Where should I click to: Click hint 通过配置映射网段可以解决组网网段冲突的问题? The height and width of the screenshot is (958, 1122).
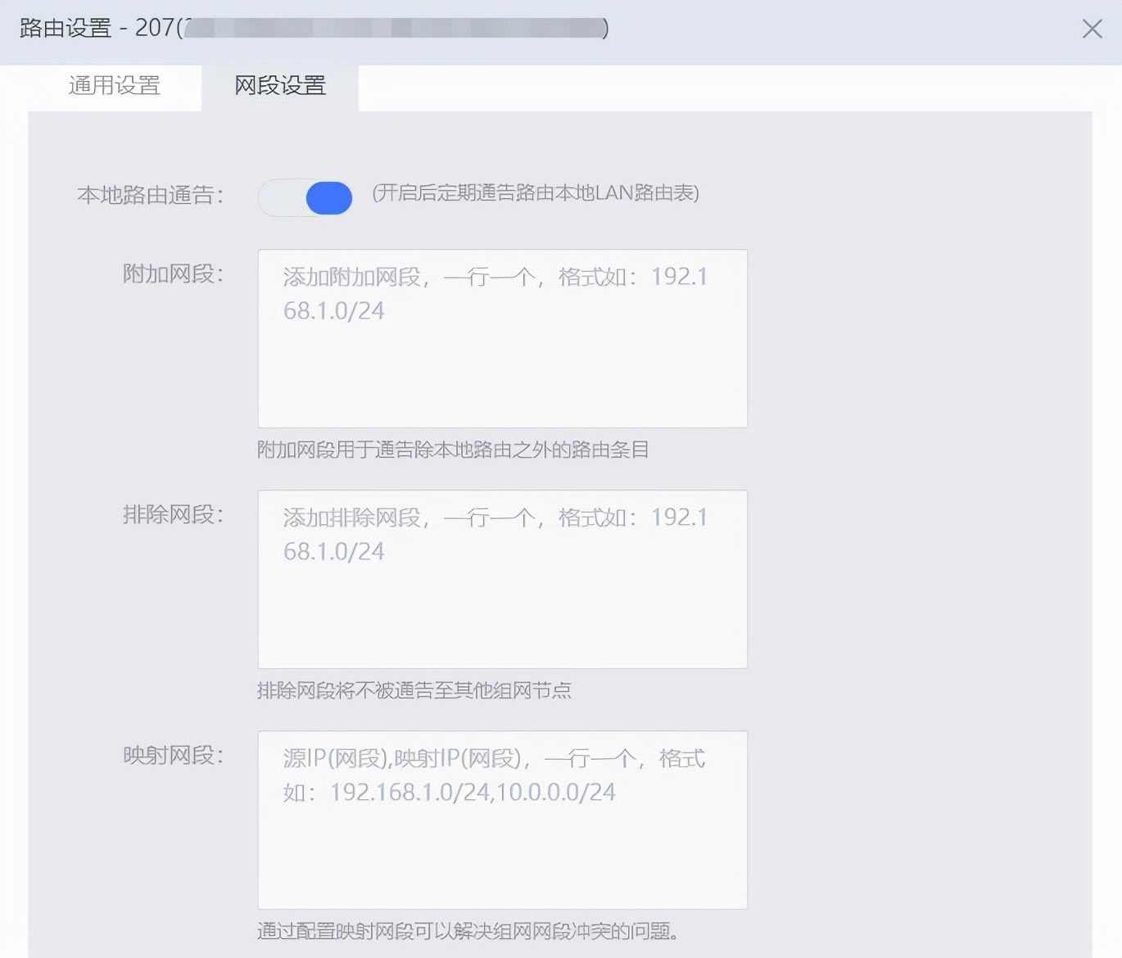click(468, 931)
